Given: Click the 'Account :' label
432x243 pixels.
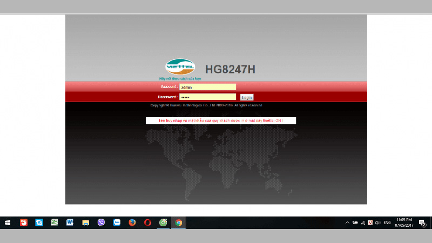Looking at the screenshot, I should pos(169,87).
